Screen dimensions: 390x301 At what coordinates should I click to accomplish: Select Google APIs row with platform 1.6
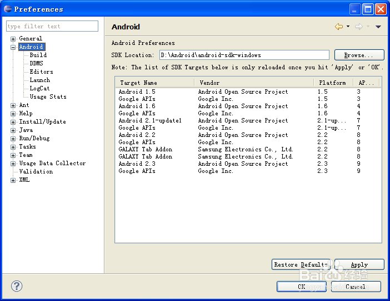click(248, 113)
